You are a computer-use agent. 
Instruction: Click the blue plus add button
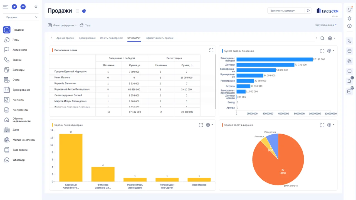click(x=23, y=7)
